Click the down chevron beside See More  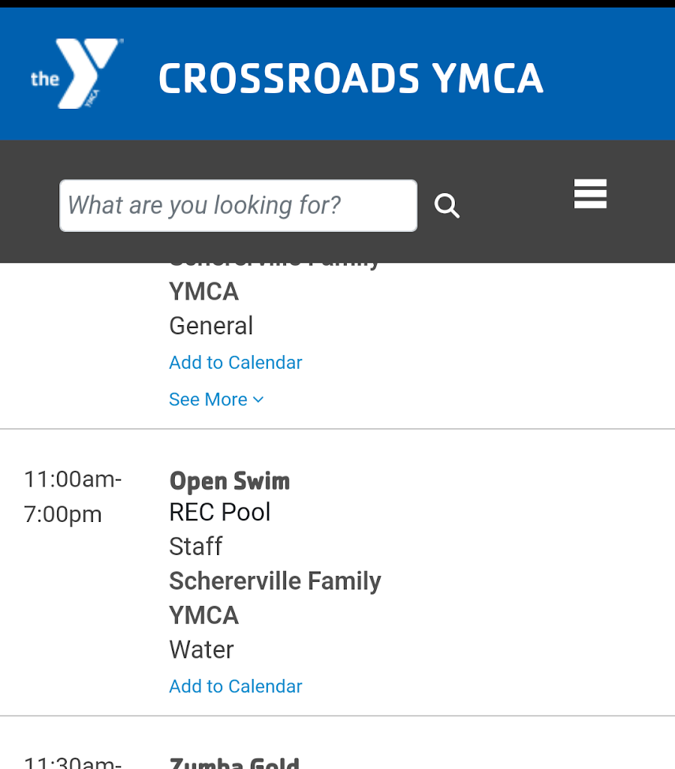(x=258, y=400)
